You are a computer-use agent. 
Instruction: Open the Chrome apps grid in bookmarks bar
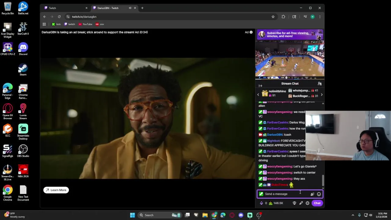44,24
